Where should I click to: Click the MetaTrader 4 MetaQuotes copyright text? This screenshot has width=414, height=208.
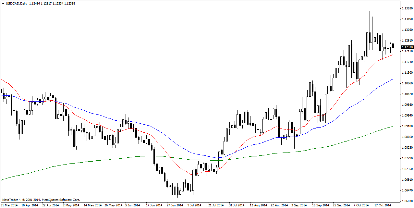tap(41, 200)
